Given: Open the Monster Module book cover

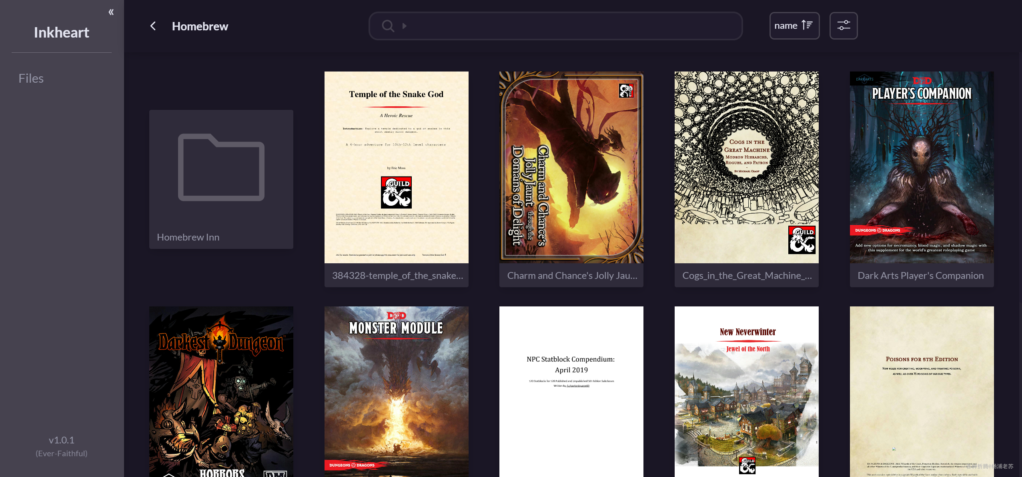Looking at the screenshot, I should [396, 392].
